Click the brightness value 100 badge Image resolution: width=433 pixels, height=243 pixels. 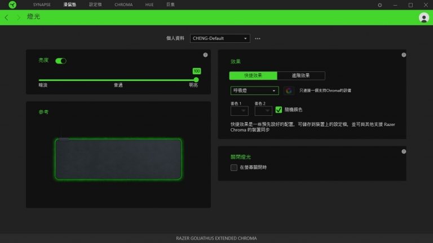coord(197,71)
